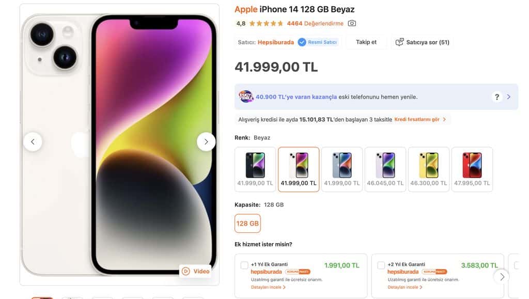Select the red iPhone color option
The height and width of the screenshot is (299, 529).
coord(472,169)
